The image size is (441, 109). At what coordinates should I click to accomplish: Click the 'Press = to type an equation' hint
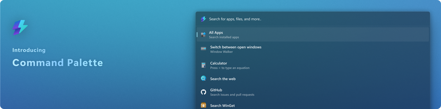coord(230,68)
